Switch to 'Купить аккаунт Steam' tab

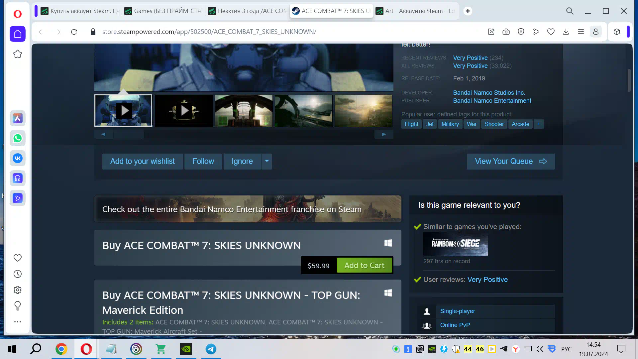80,11
